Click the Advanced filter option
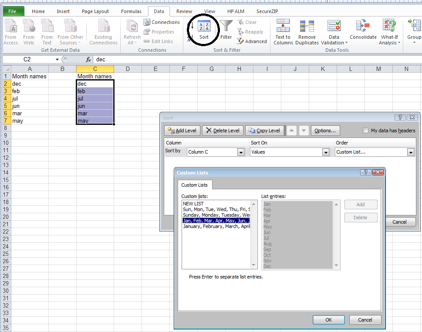The height and width of the screenshot is (332, 422). point(252,41)
